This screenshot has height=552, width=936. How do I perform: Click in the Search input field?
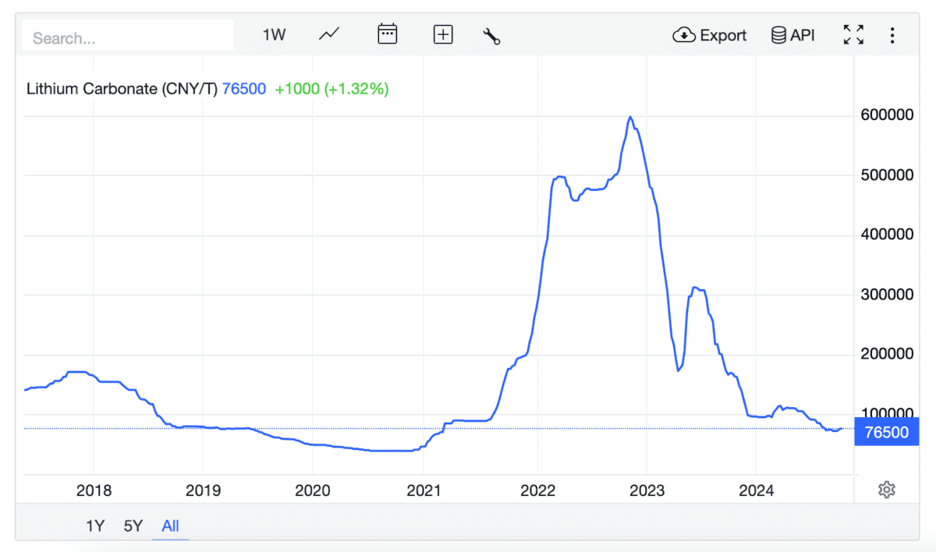coord(128,37)
